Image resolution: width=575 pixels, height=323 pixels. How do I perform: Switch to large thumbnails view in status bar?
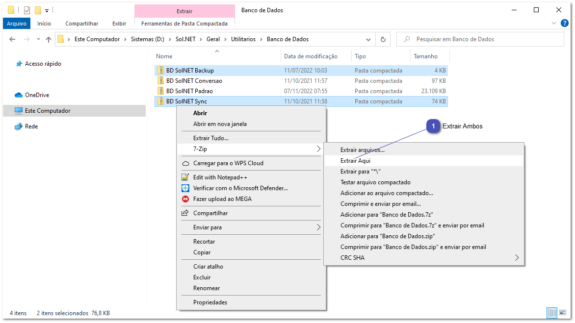pos(564,313)
